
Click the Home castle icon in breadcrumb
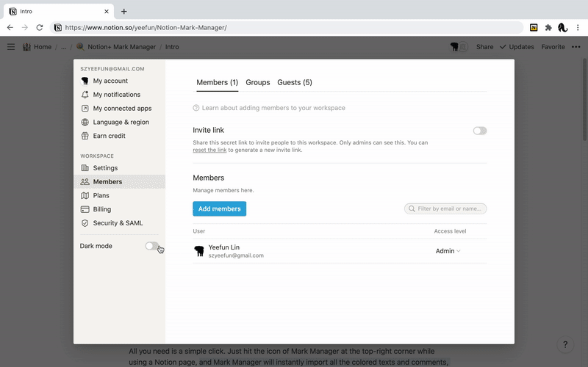(26, 47)
